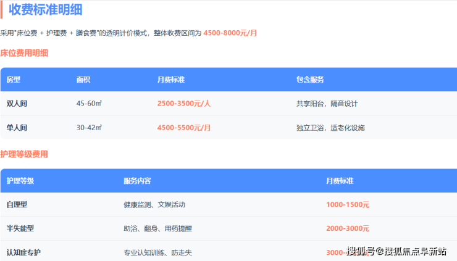Select the 2000-3000元 monthly fee
Image resolution: width=457 pixels, height=261 pixels.
(348, 229)
